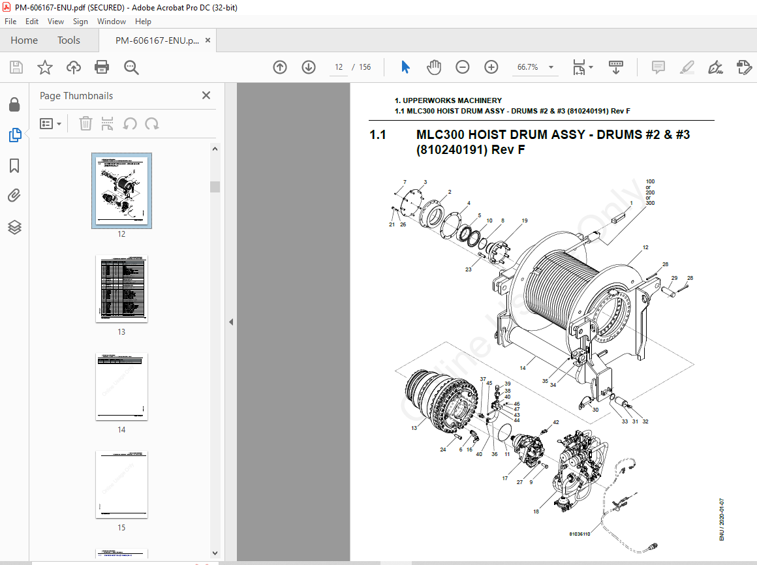Open Attachments paperclip panel
Viewport: 757px width, 565px height.
[14, 196]
